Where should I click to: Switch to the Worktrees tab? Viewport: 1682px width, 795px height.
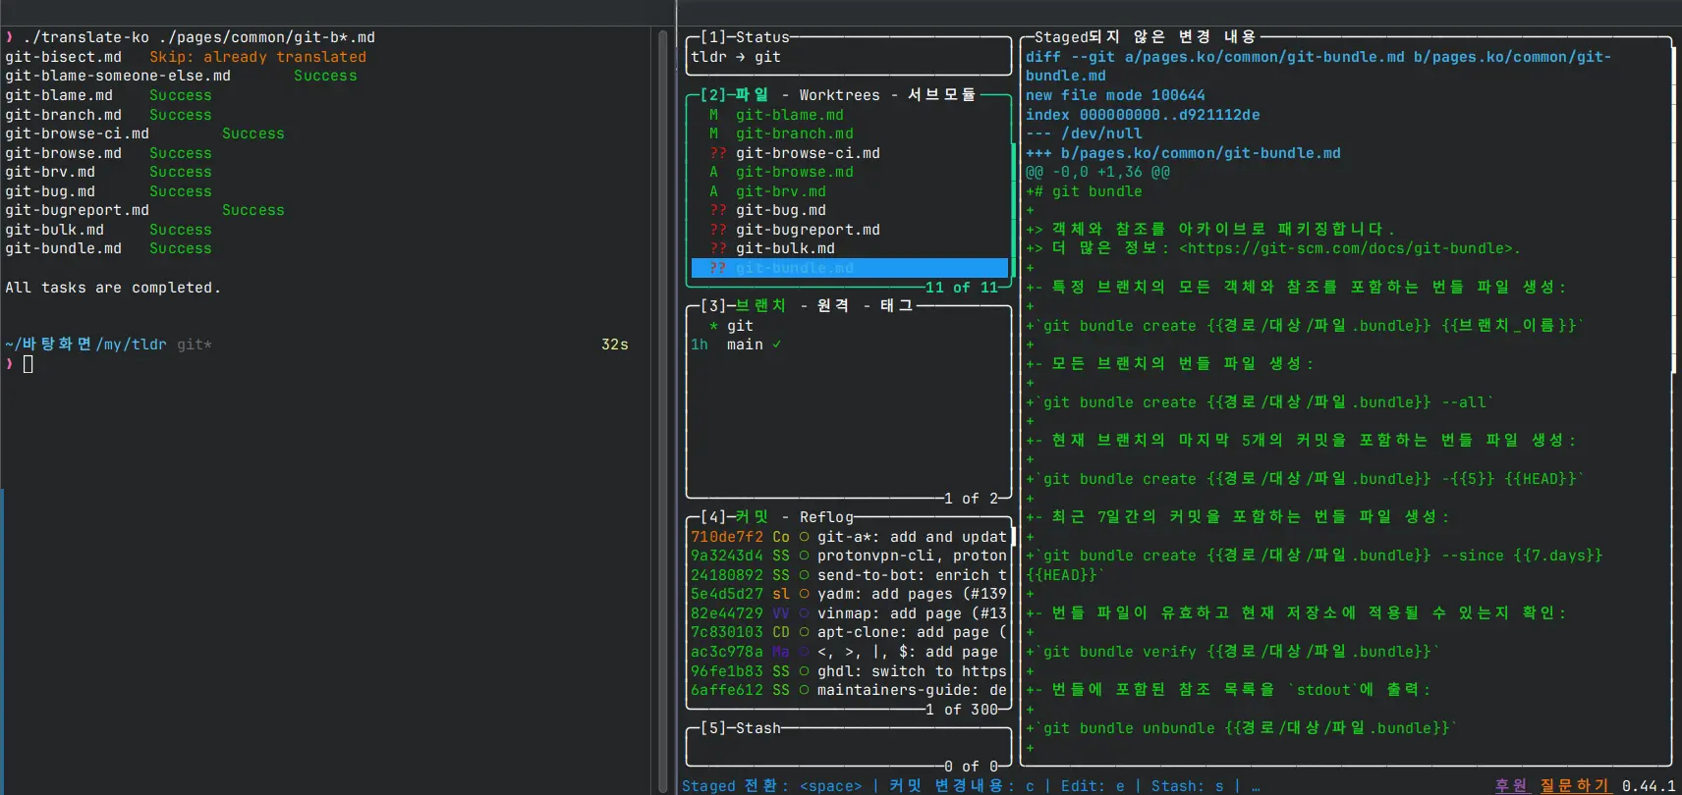[x=839, y=95]
